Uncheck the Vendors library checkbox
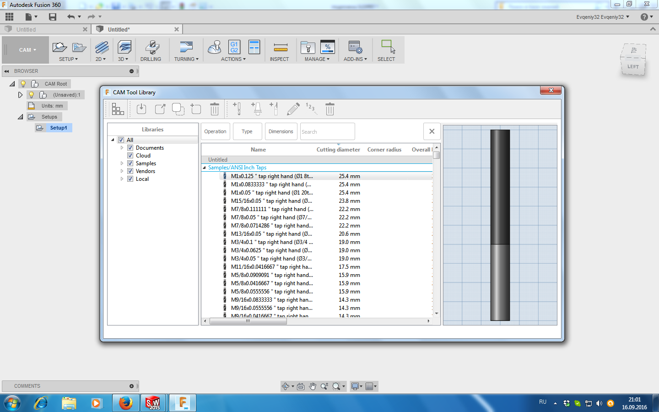This screenshot has width=659, height=412. coord(130,171)
